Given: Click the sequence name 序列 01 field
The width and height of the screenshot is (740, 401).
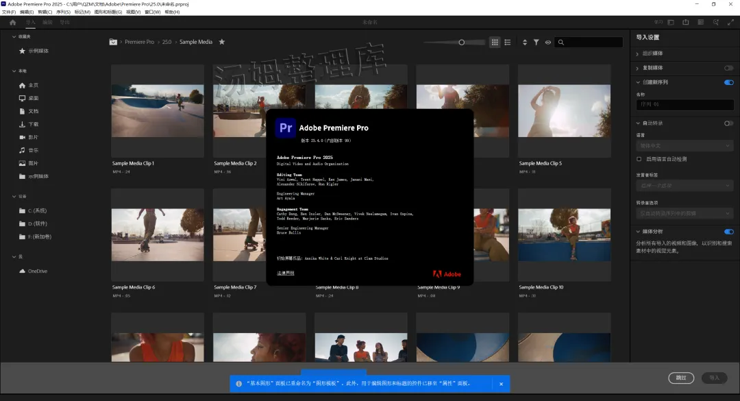Looking at the screenshot, I should coord(684,104).
